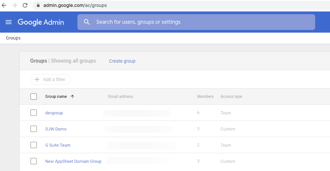
Task: Focus the search users, groups or settings field
Action: point(196,22)
